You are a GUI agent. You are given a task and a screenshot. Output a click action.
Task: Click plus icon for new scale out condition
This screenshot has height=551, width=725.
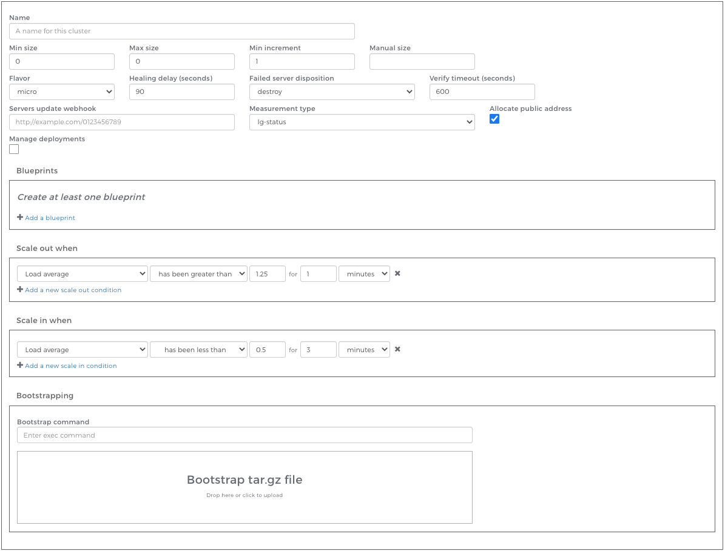[20, 290]
